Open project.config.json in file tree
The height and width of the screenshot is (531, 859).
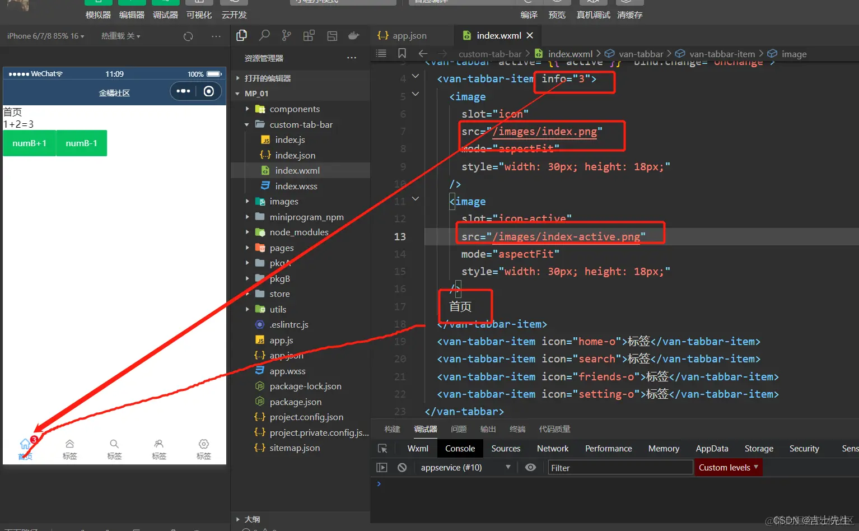click(300, 417)
